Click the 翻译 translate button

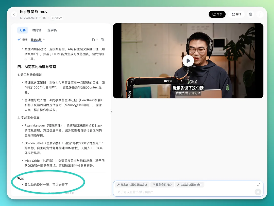coord(236,14)
